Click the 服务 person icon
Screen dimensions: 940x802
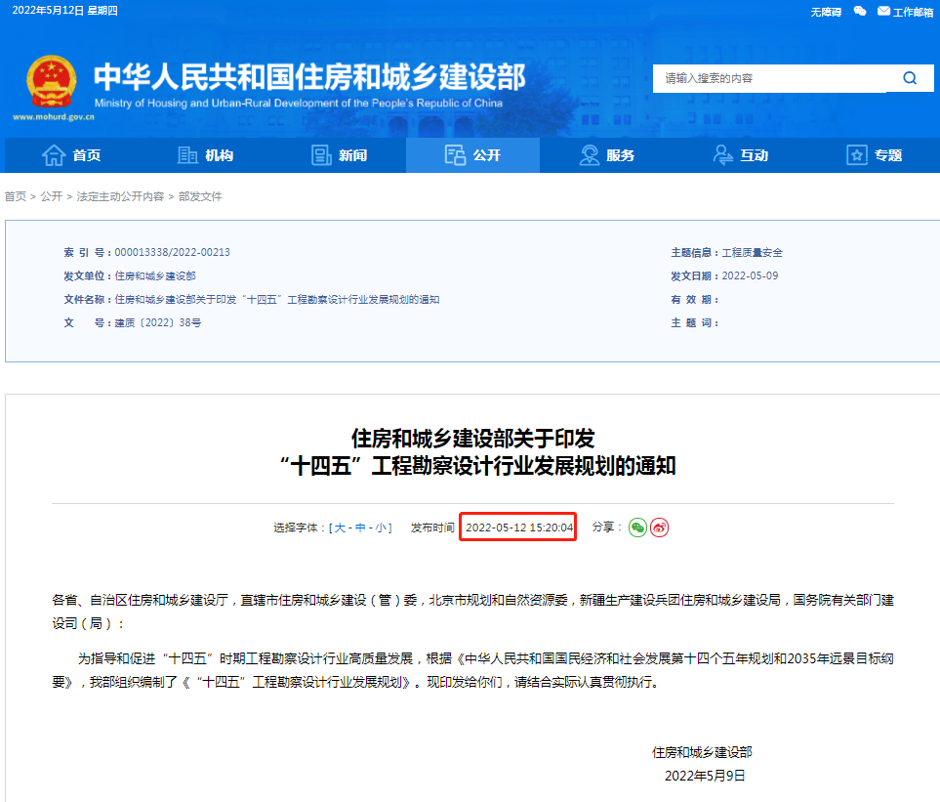click(x=590, y=155)
